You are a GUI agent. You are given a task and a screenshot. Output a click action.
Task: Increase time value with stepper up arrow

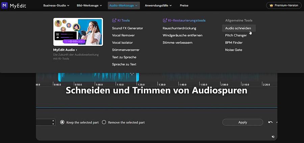point(53,120)
